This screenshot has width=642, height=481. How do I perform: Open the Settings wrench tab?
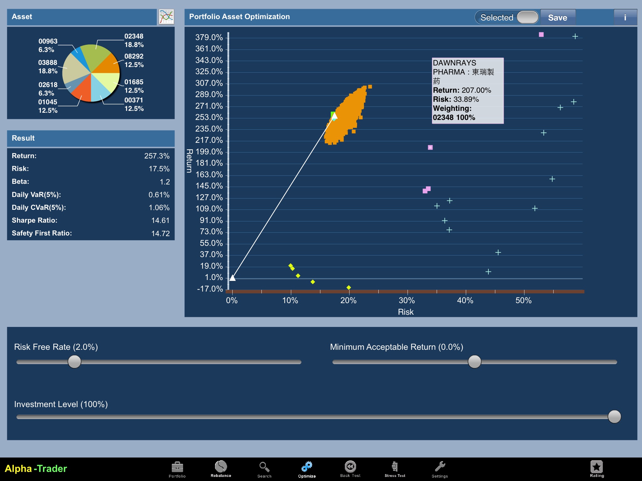click(440, 469)
